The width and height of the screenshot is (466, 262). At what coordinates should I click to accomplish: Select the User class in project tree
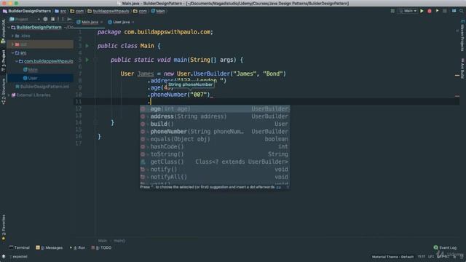coord(31,78)
